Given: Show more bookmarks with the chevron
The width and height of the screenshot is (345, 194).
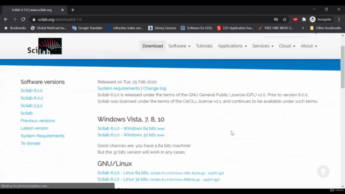Looking at the screenshot, I should coord(303,28).
